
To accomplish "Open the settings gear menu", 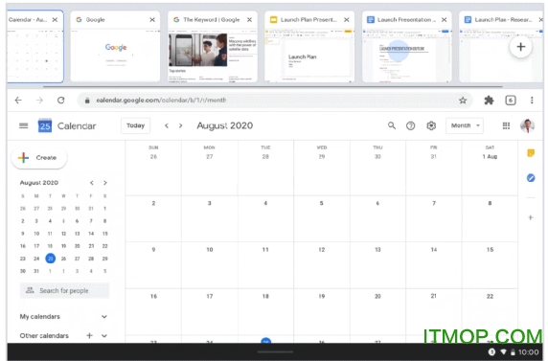I will pos(431,125).
